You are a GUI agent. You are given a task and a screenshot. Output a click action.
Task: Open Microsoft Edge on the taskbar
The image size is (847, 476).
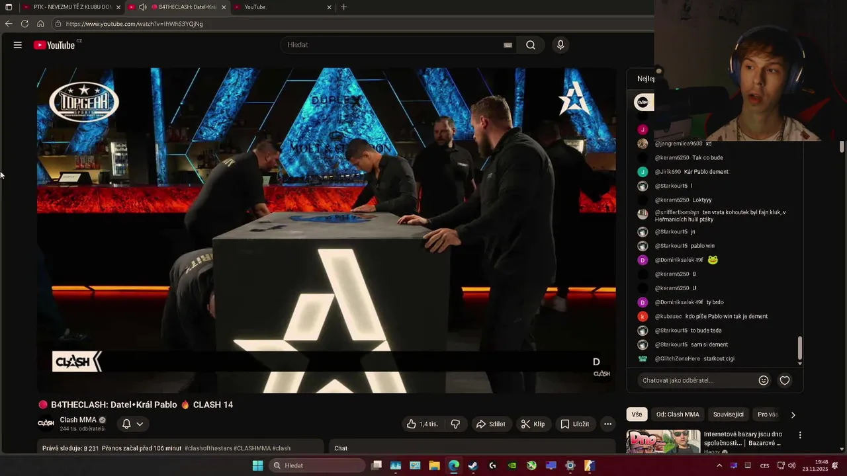(454, 465)
